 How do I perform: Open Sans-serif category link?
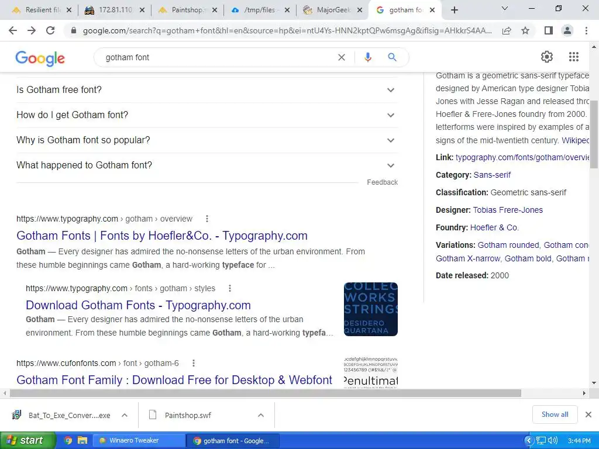[492, 175]
